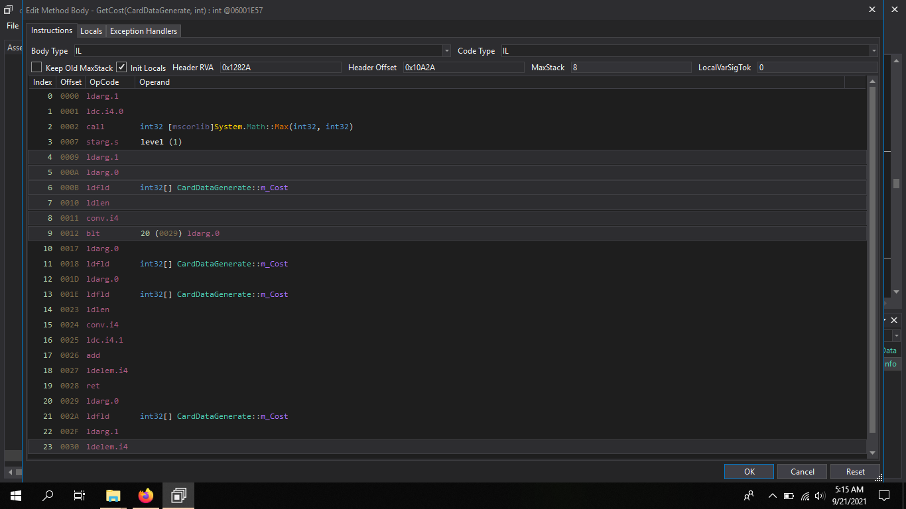Launch Firefox from the taskbar
This screenshot has width=906, height=509.
coord(145,496)
